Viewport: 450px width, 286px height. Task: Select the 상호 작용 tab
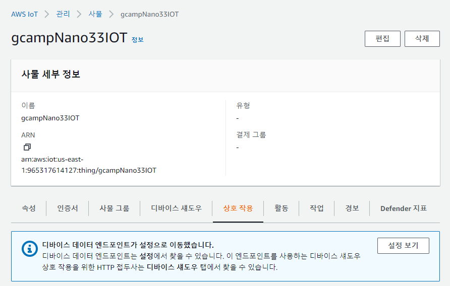pyautogui.click(x=238, y=208)
